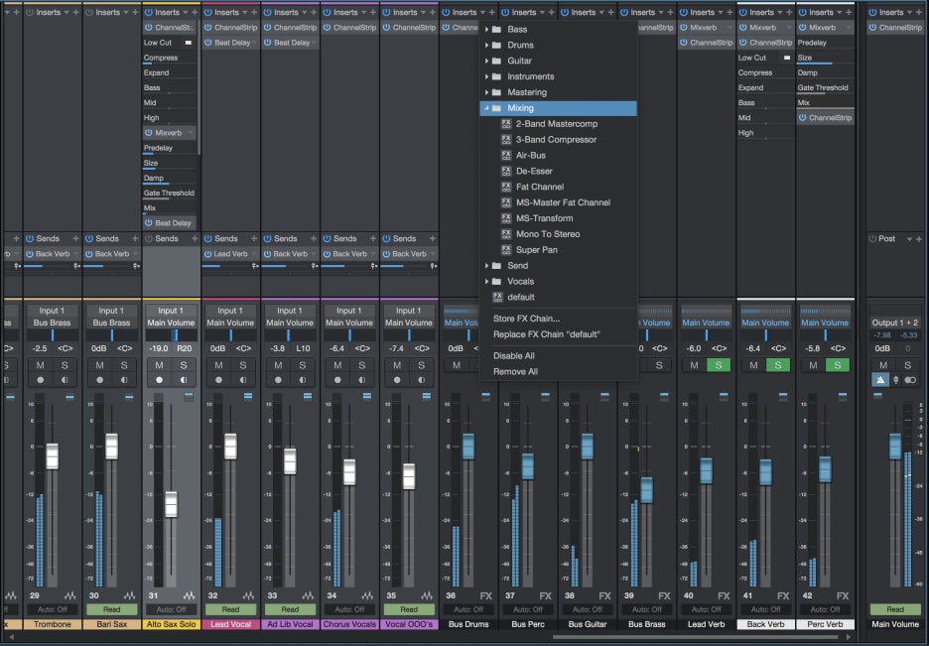Screen dimensions: 929x646
Task: Click Read button on Lead Vocal channel
Action: [x=230, y=609]
